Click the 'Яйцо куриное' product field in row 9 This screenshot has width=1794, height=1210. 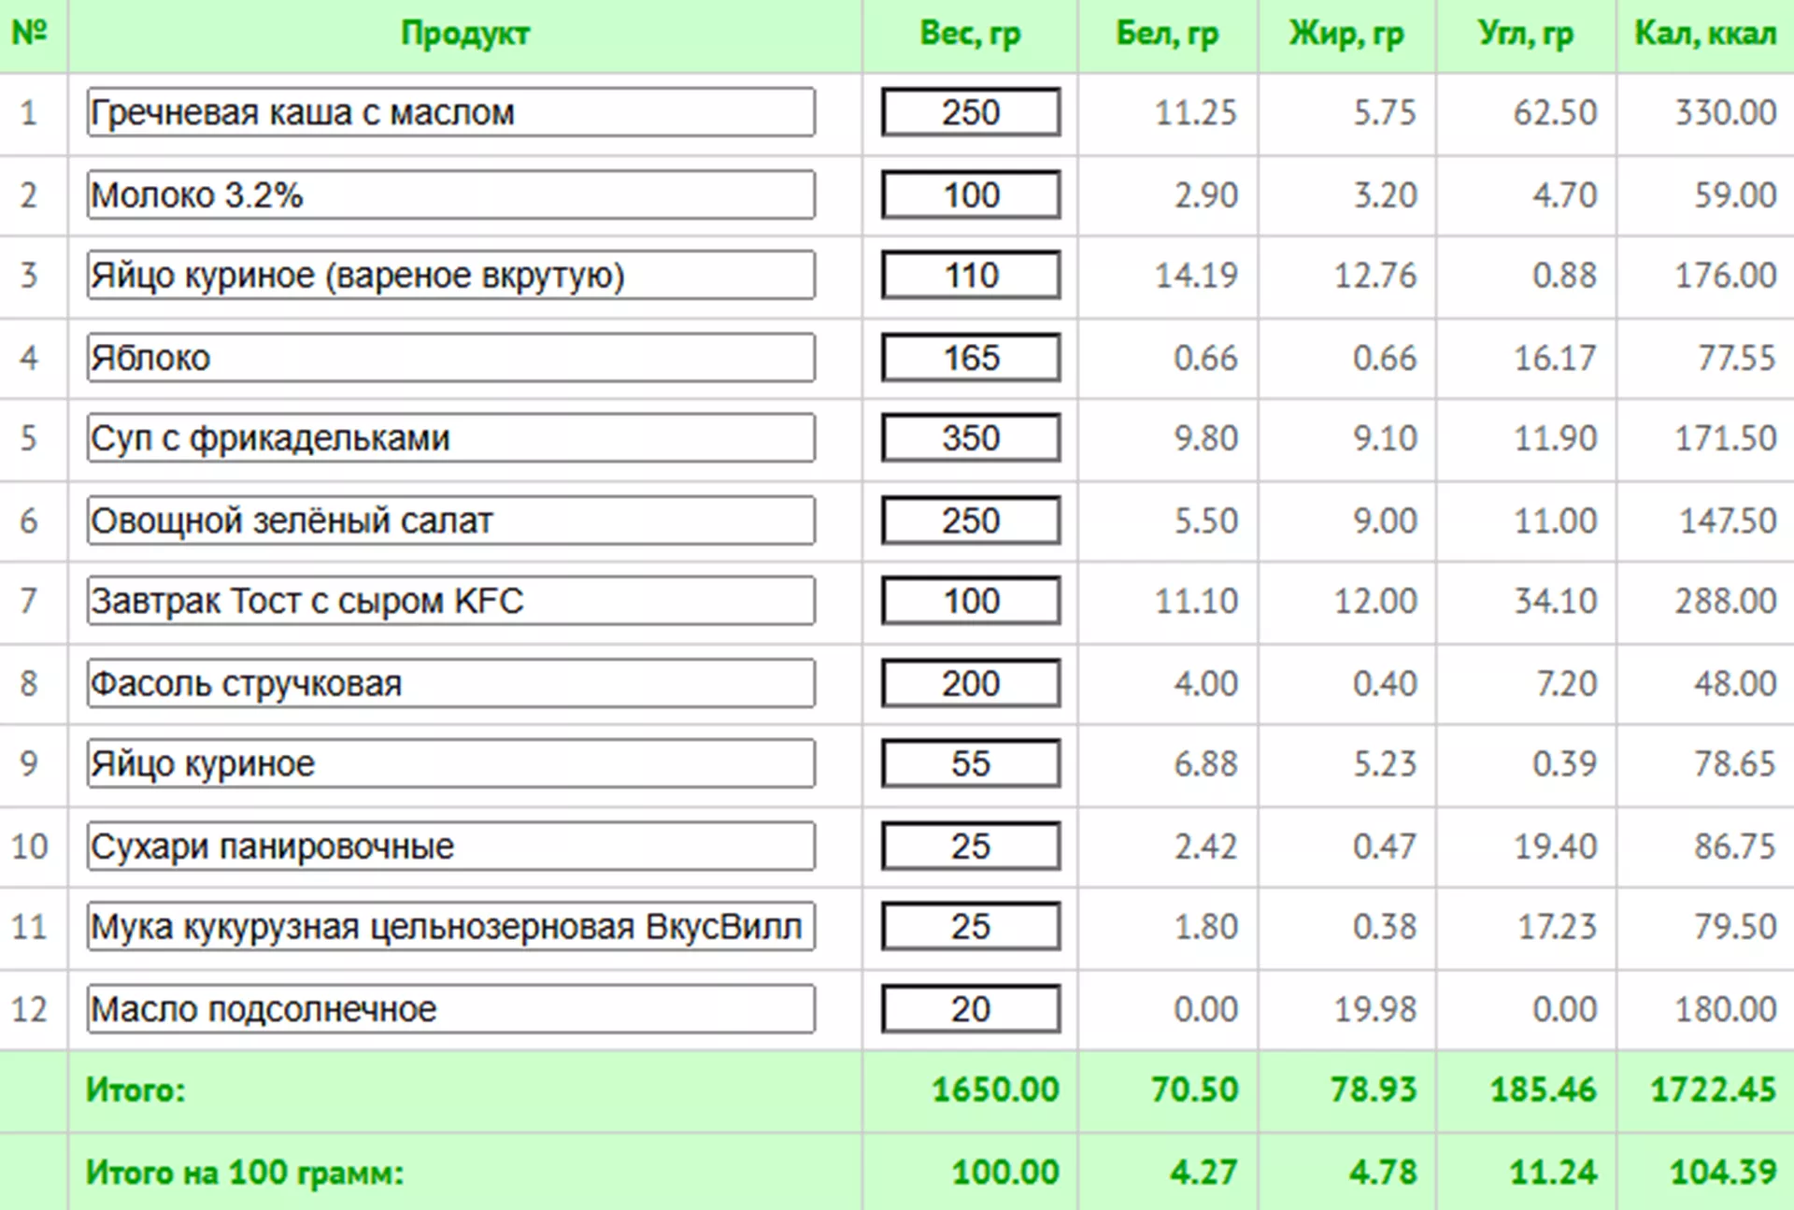(450, 763)
